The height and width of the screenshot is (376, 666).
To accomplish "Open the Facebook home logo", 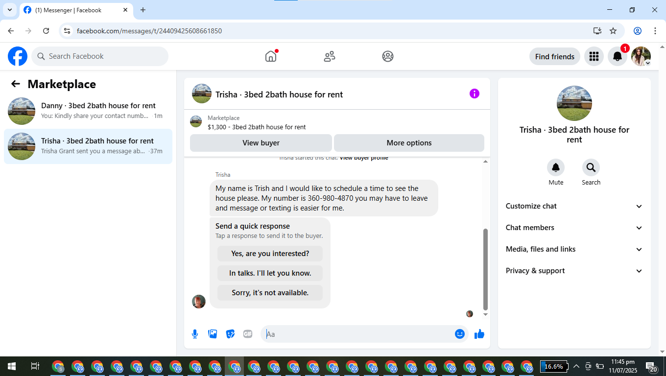I will [18, 56].
